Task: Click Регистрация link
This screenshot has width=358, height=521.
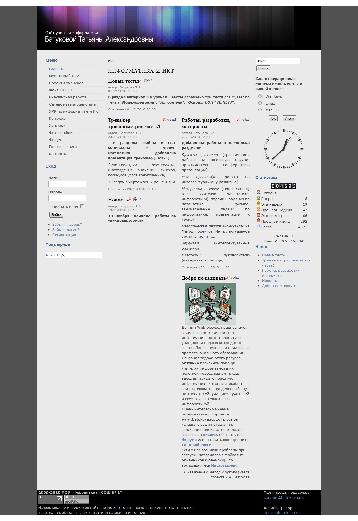Action: coord(64,235)
